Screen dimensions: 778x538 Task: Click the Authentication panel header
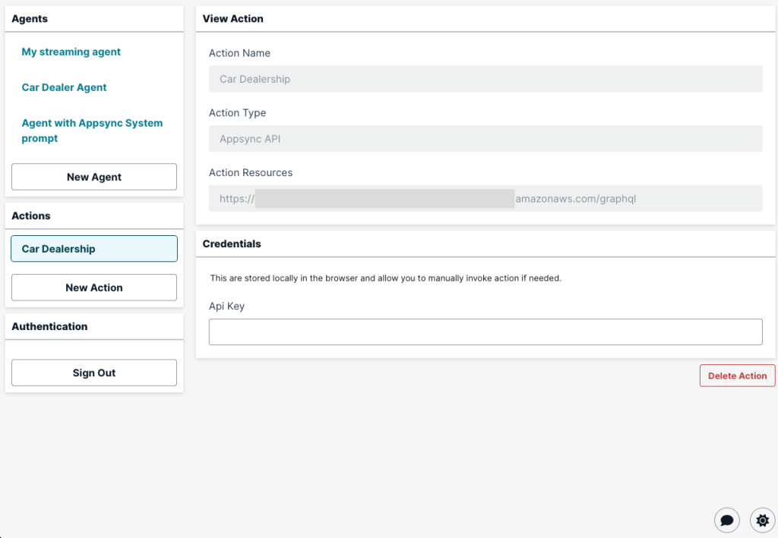point(49,326)
